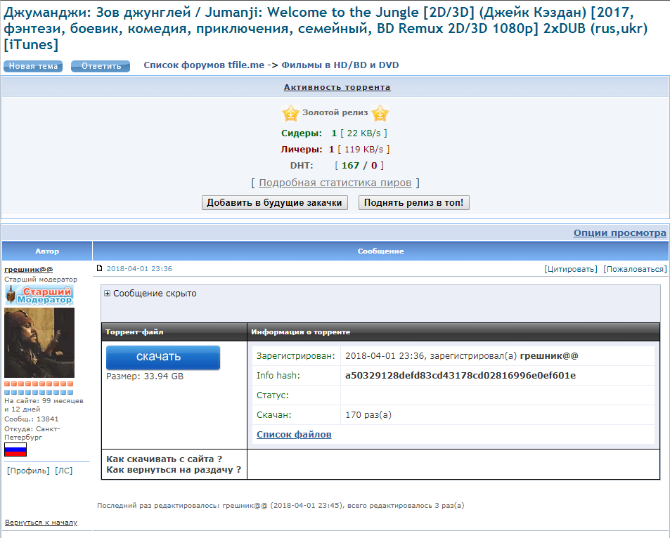The image size is (670, 538).
Task: Open Как скачивать с сайта help link
Action: click(164, 459)
